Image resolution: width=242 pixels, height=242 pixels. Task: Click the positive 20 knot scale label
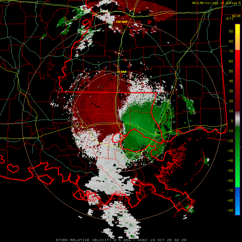(231, 101)
